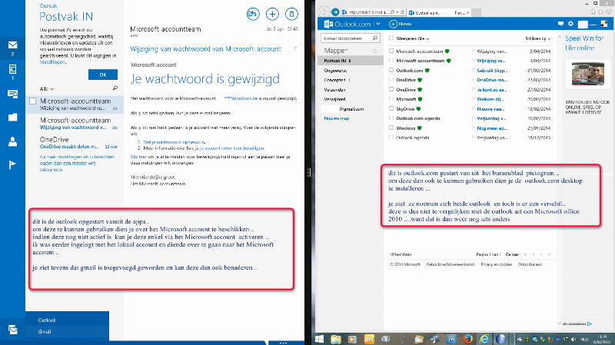Launch Firefox from the taskbar
The image size is (615, 345).
467,339
